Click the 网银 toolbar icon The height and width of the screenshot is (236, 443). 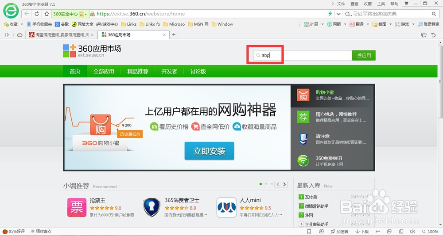coord(334,24)
